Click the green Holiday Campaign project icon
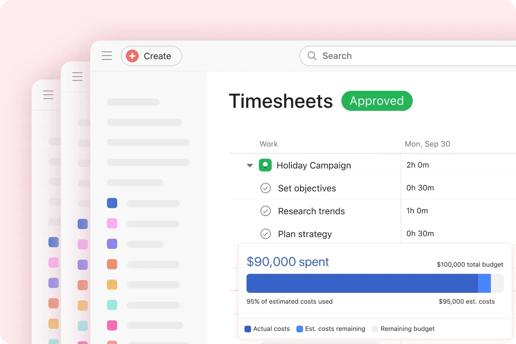516x344 pixels. point(265,165)
